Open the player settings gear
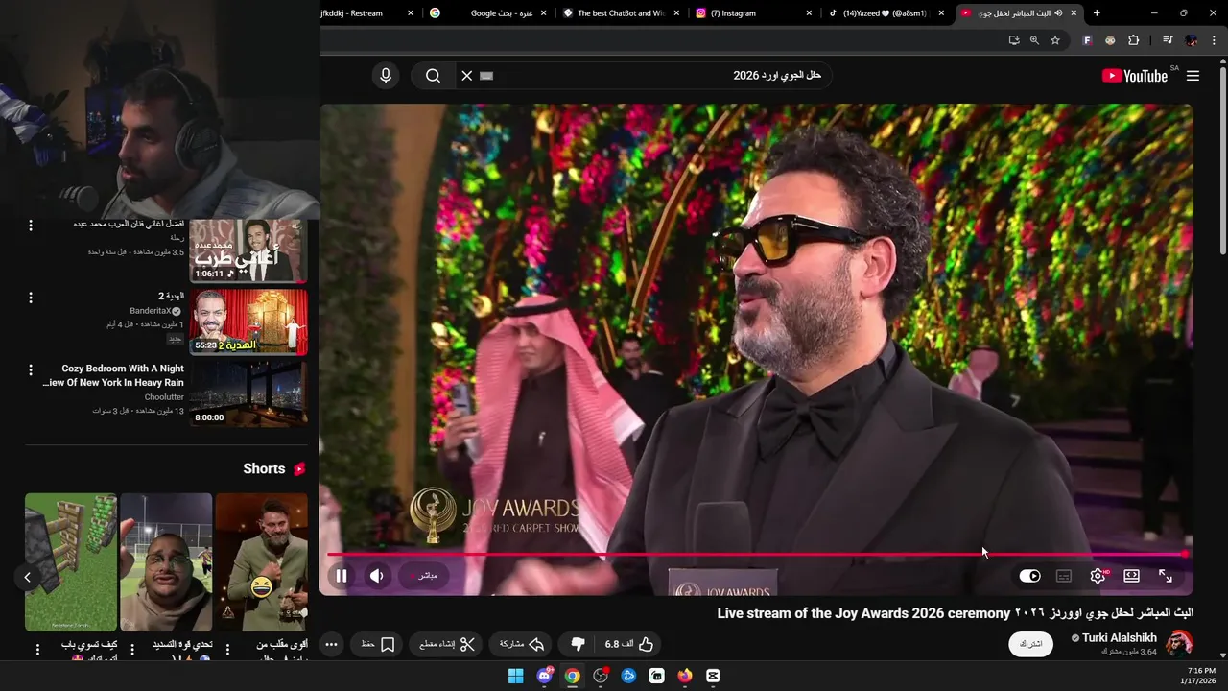The image size is (1228, 691). pos(1098,576)
